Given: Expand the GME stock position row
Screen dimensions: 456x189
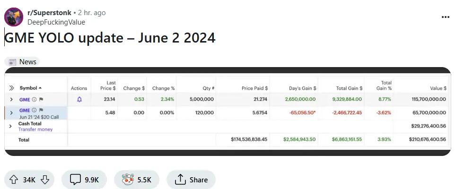Looking at the screenshot, I should point(11,99).
